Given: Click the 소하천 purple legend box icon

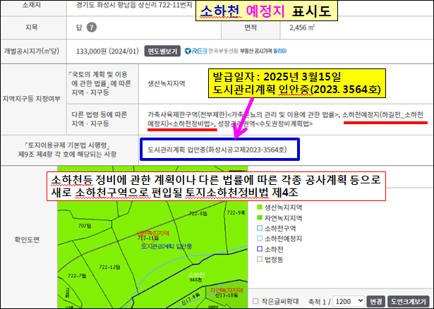Looking at the screenshot, I should [260, 249].
